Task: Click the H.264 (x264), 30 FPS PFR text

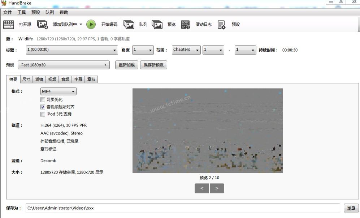Action: click(x=64, y=125)
